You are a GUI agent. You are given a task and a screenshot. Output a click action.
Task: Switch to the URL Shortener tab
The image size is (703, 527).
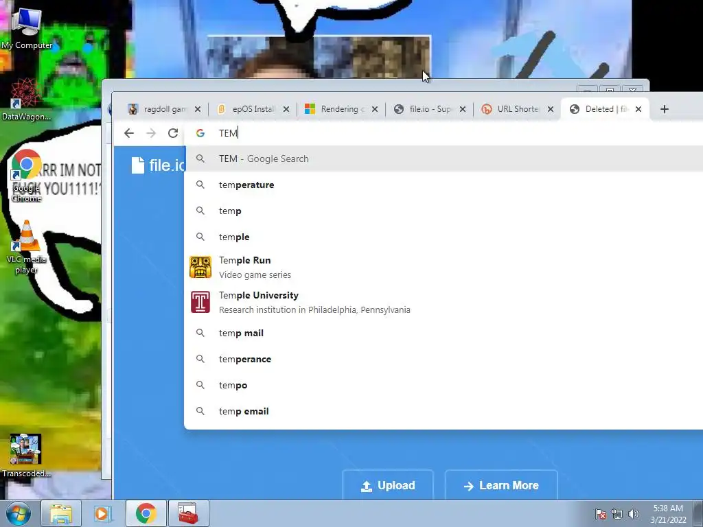tap(517, 109)
